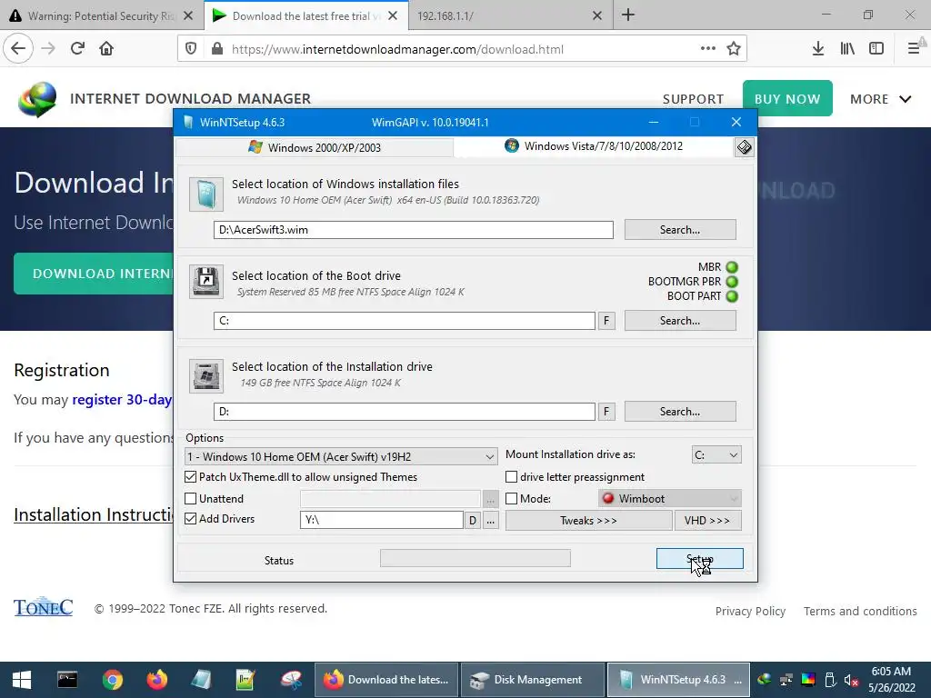
Task: Open a new Firefox tab
Action: tap(628, 15)
